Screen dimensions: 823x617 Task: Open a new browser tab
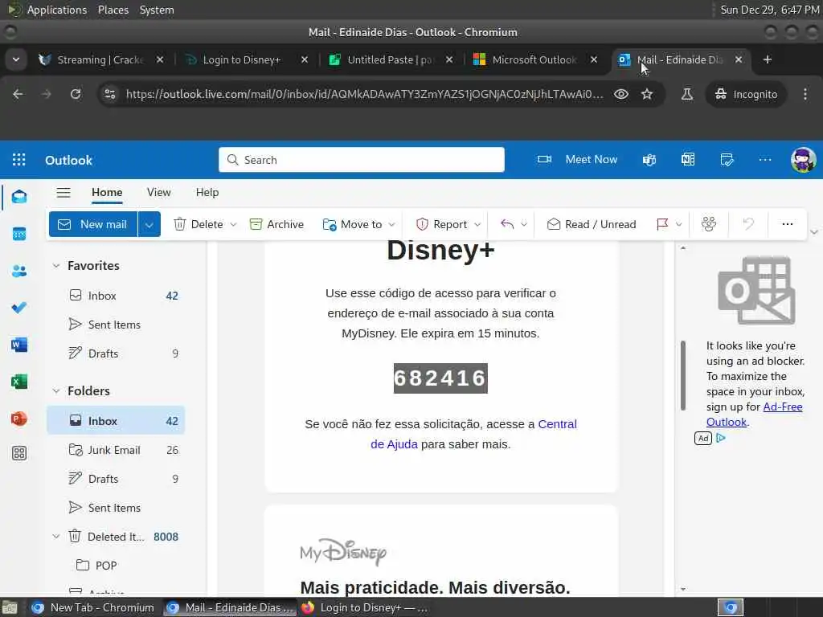[x=768, y=59]
